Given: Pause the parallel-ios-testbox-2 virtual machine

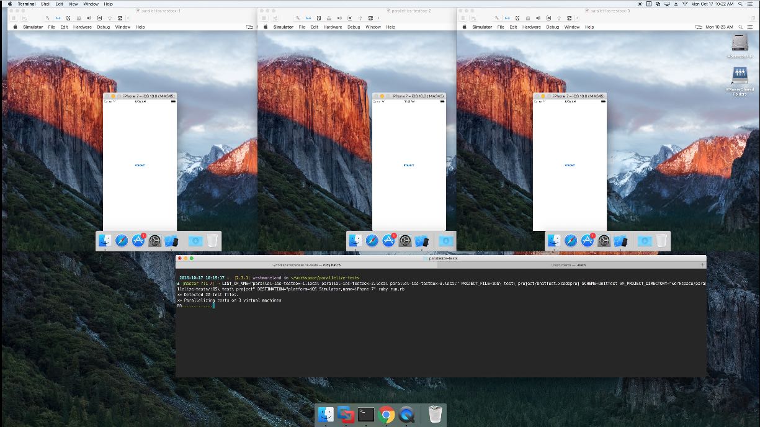Looking at the screenshot, I should [265, 18].
